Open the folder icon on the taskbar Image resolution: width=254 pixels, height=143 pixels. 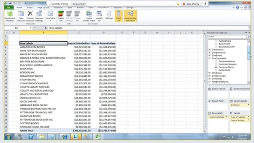(42, 137)
